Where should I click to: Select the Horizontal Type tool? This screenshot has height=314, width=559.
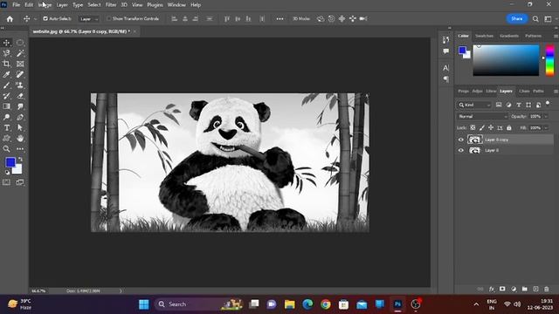(6, 127)
